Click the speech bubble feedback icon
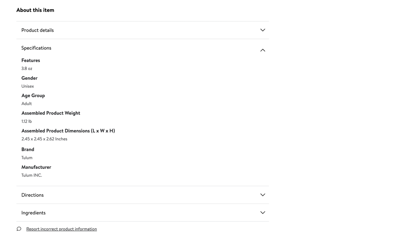 [x=19, y=229]
